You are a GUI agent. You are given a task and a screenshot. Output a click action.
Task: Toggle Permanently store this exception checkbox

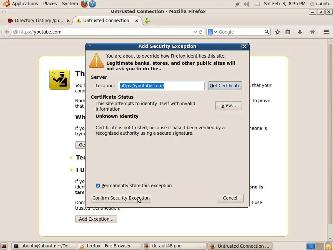pyautogui.click(x=98, y=186)
